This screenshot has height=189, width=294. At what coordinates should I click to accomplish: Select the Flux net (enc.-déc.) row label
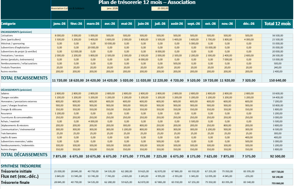[20, 176]
